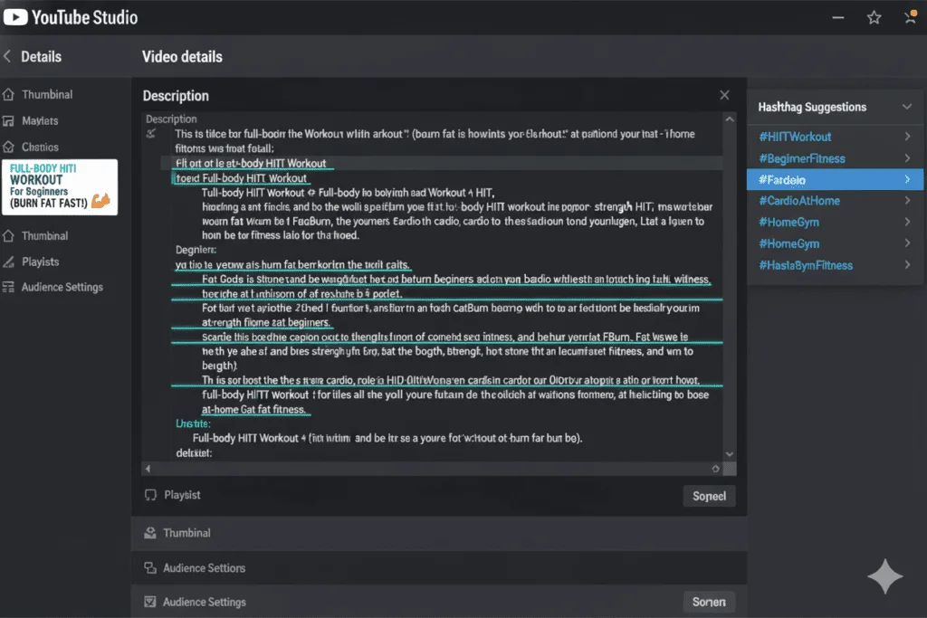Click the Chstiios sidebar icon
The height and width of the screenshot is (618, 927).
[8, 147]
